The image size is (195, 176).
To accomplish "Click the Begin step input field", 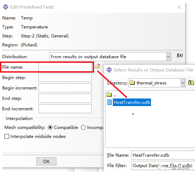I will click(x=65, y=78).
